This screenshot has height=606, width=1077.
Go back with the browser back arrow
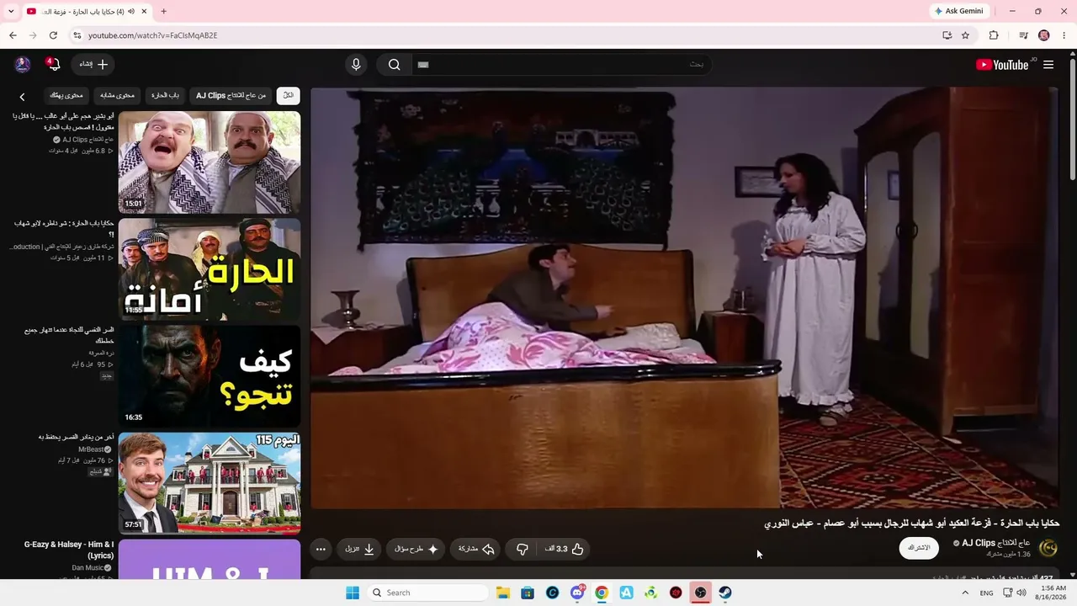coord(13,35)
